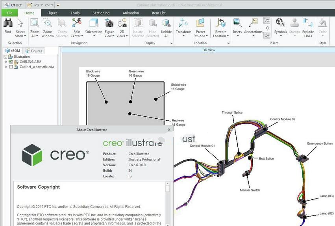Toggle the CABLING.ASM checkbox
Viewport: 335px width, 226px height.
pos(11,62)
